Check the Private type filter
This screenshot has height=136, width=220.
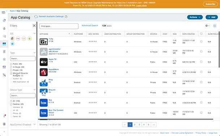pyautogui.click(x=11, y=70)
